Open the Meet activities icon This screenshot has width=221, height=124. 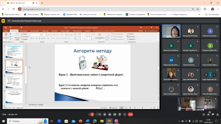click(218, 114)
